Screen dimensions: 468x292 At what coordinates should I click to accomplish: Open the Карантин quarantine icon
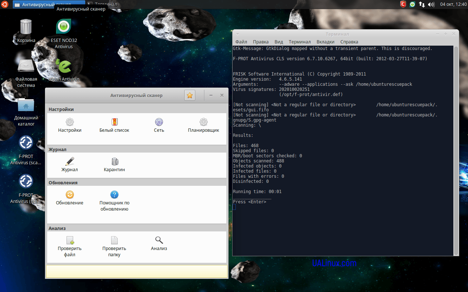(x=114, y=165)
